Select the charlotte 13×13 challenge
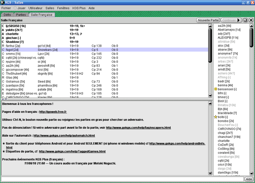255x183 pixels. click(105, 34)
